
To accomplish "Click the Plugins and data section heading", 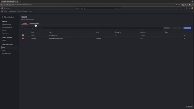I will 7,37.
